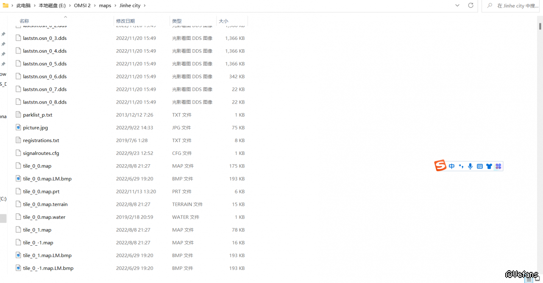Click TERRAIN 文件 type cell

(x=187, y=204)
